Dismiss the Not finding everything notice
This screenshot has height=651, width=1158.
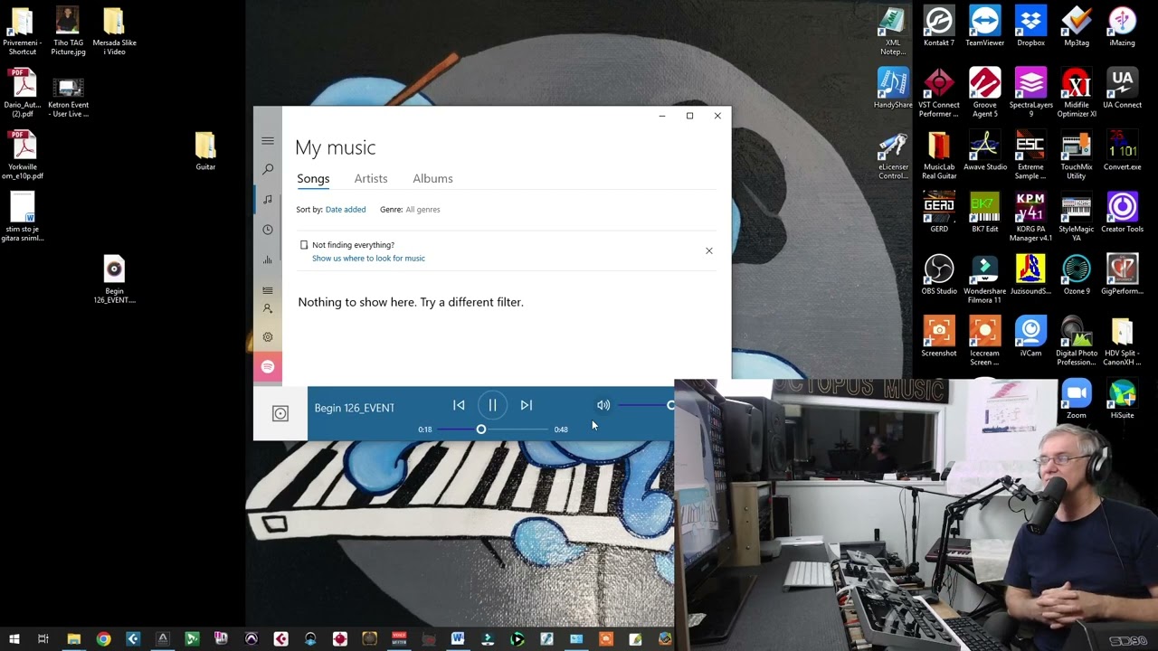click(709, 250)
